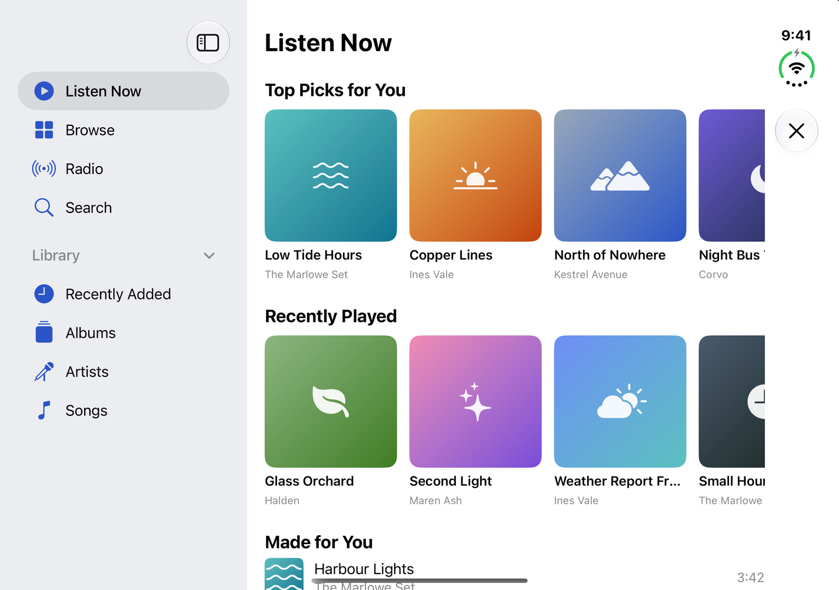Open Recently Added label in the library

tap(118, 294)
